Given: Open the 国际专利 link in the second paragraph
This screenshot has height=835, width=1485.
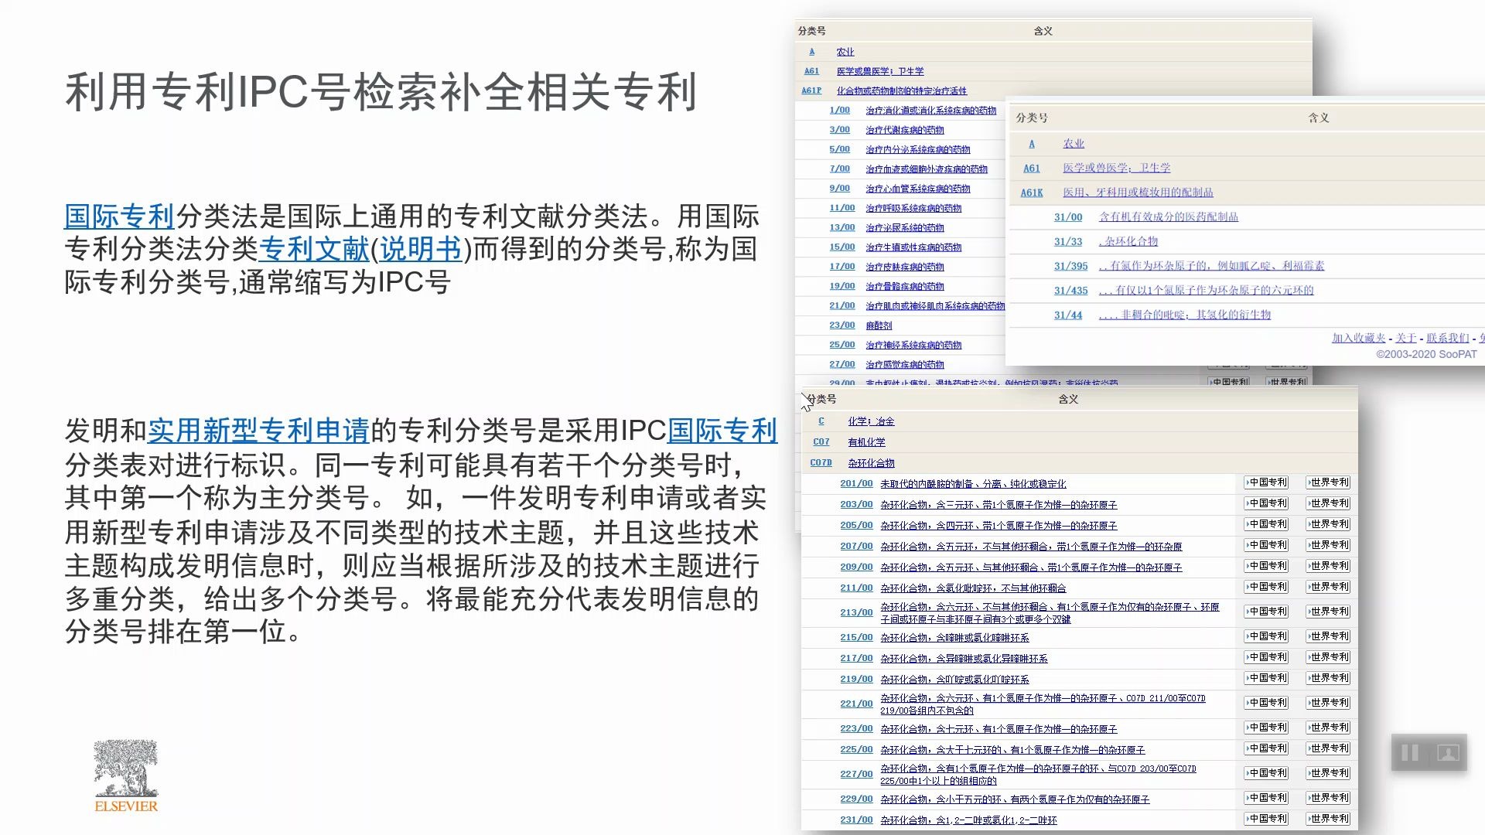Looking at the screenshot, I should tap(722, 431).
